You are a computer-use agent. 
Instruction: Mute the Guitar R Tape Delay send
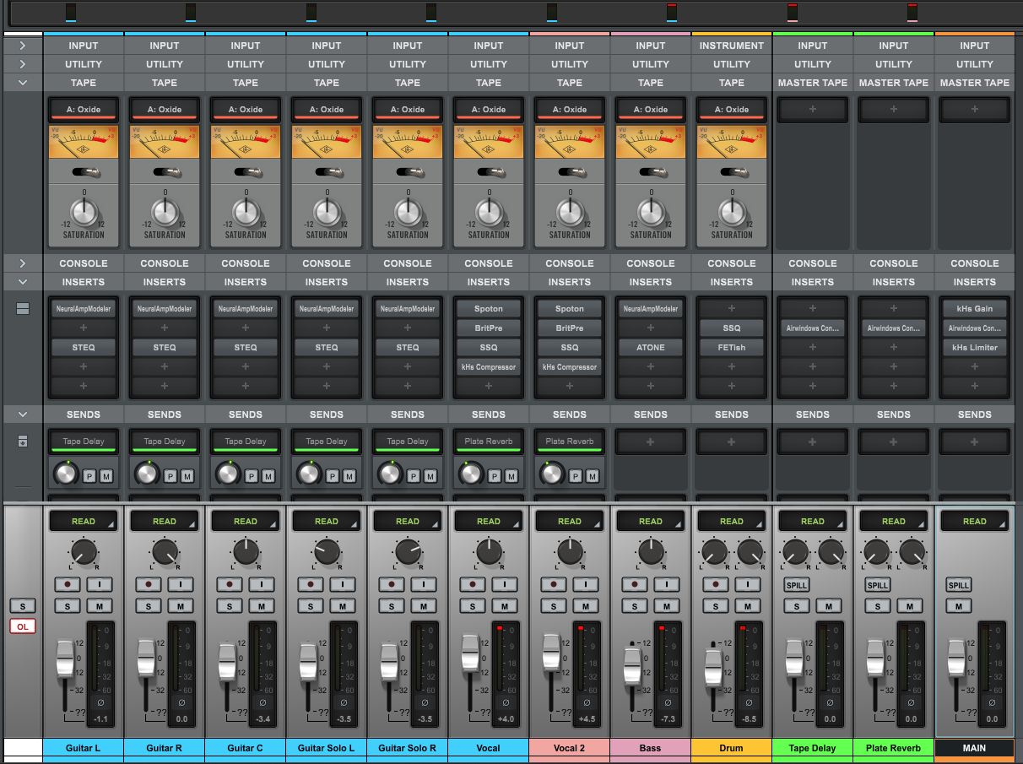click(x=187, y=477)
